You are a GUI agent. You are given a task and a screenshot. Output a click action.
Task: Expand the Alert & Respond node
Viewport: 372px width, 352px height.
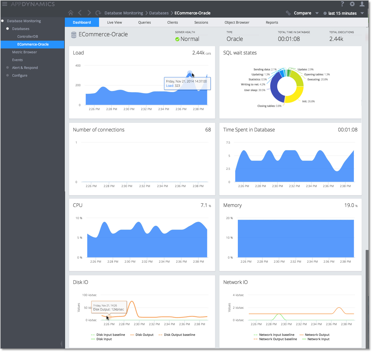coord(7,67)
